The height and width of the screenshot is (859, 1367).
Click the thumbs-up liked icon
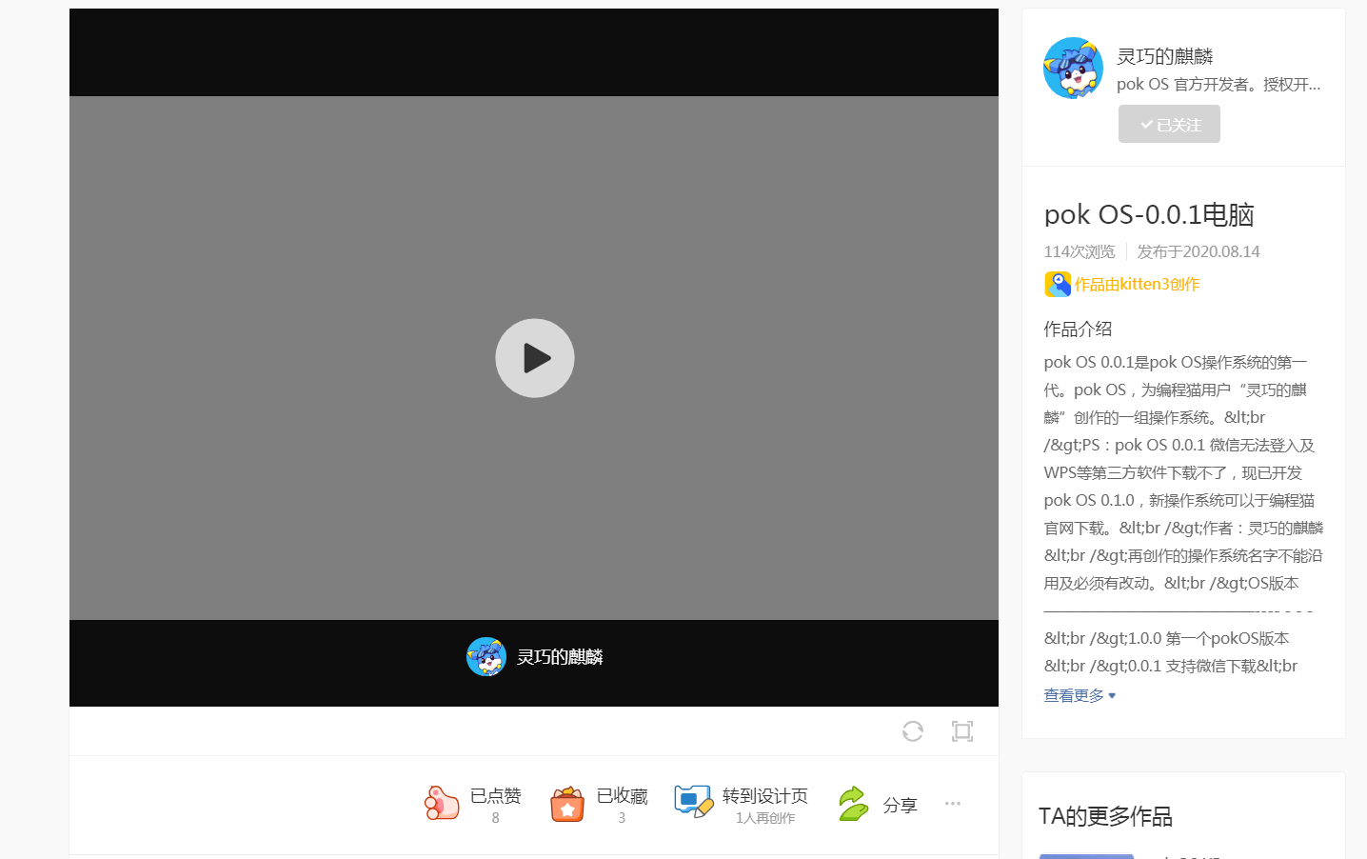[x=442, y=803]
